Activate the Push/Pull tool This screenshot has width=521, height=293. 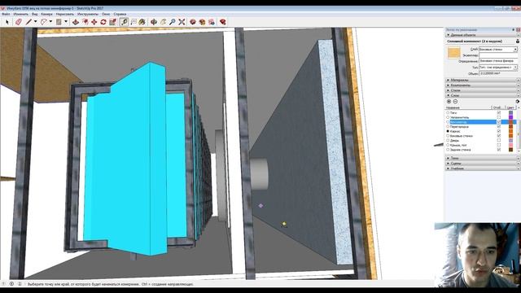76,22
